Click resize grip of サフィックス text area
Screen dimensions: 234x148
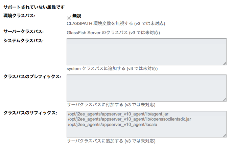[225, 135]
